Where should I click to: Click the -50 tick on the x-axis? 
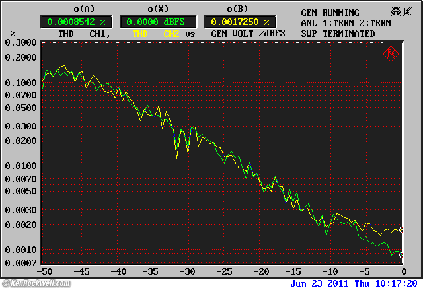45,271
